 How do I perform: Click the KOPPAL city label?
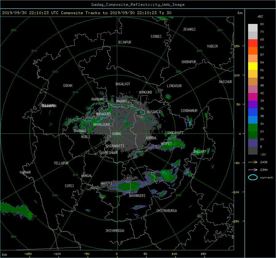151,138
